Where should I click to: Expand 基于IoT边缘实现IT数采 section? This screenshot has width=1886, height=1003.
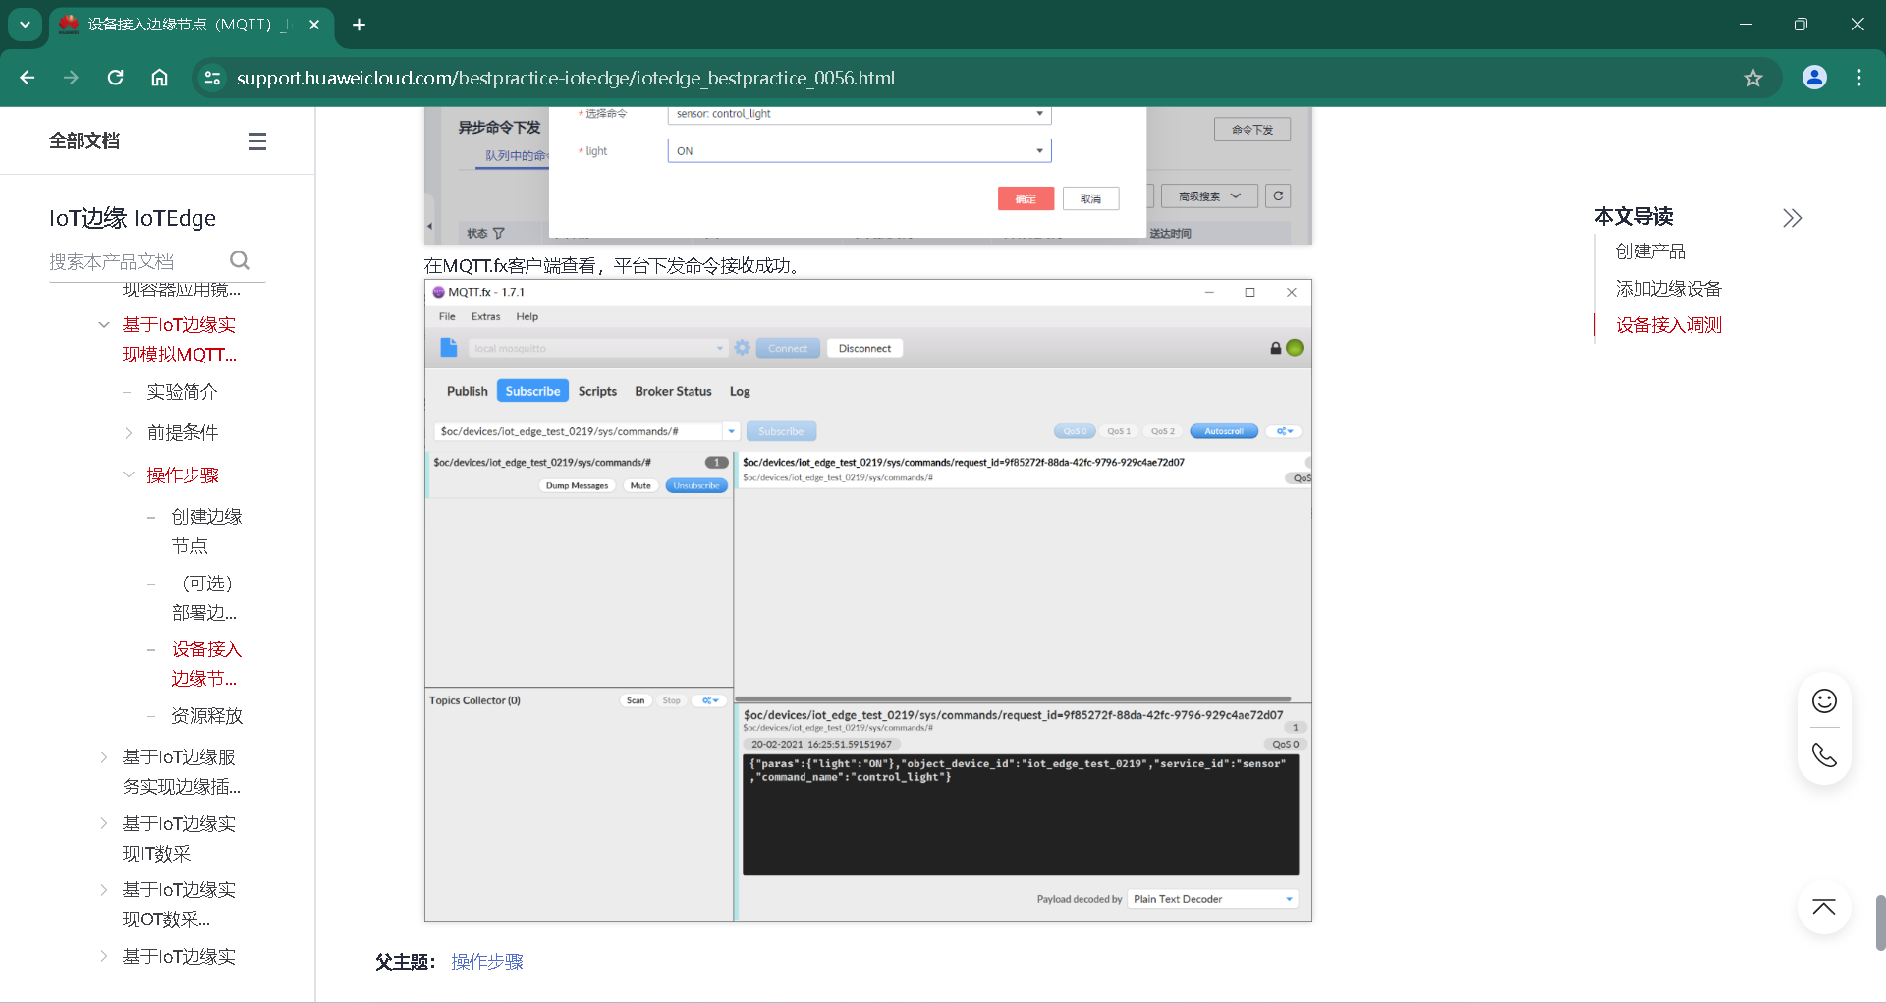[104, 823]
